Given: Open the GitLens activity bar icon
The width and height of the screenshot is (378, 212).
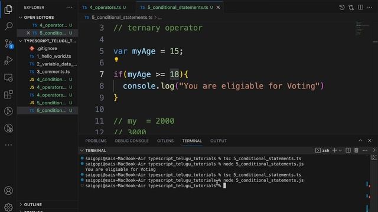Looking at the screenshot, I should pyautogui.click(x=8, y=111).
